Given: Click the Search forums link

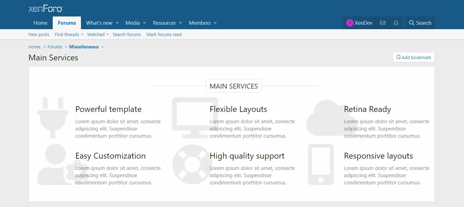Looking at the screenshot, I should click(127, 34).
